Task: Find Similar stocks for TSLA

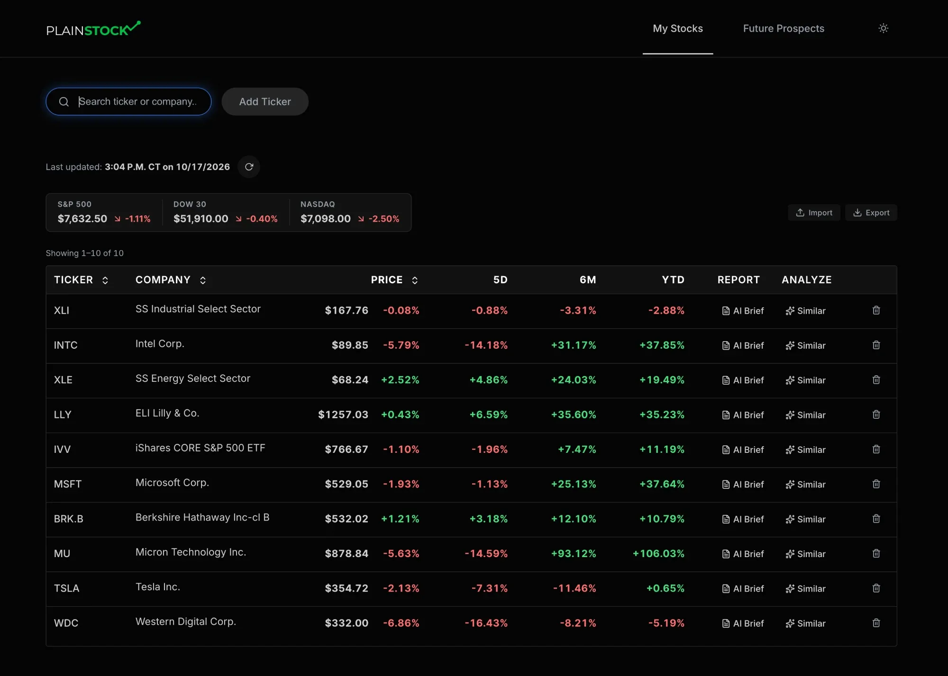Action: point(805,588)
